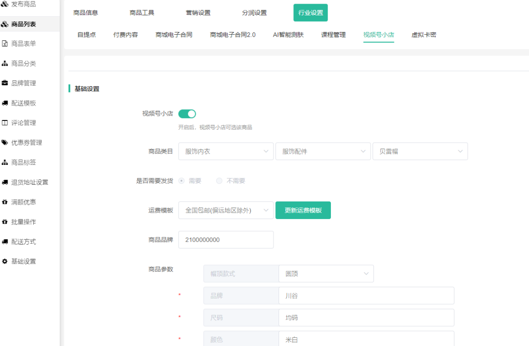Screen dimensions: 529x346
Task: Open the 服饰内衣 category dropdown
Action: [225, 151]
